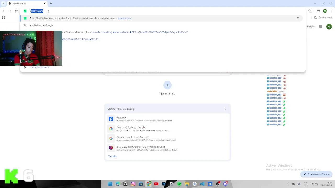Viewport: 335px width, 188px height.
Task: Reload the page with the refresh icon
Action: pyautogui.click(x=16, y=11)
